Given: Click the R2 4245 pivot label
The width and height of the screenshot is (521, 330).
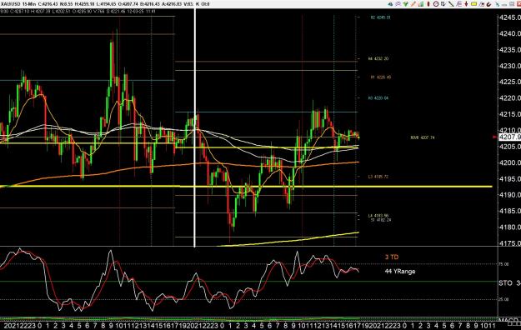Looking at the screenshot, I should coord(380,17).
